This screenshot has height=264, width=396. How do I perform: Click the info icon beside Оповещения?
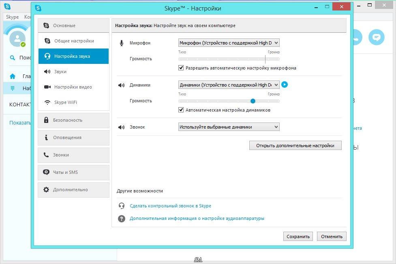click(x=46, y=137)
